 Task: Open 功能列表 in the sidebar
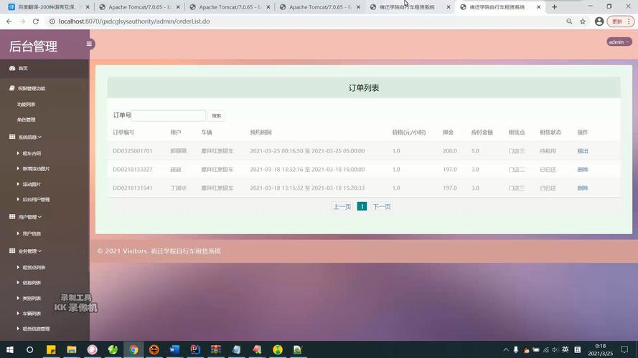click(x=26, y=105)
